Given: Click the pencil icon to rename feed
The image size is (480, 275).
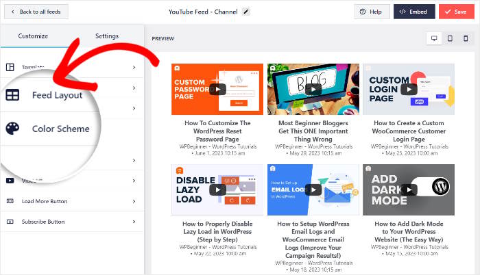Looking at the screenshot, I should [246, 12].
